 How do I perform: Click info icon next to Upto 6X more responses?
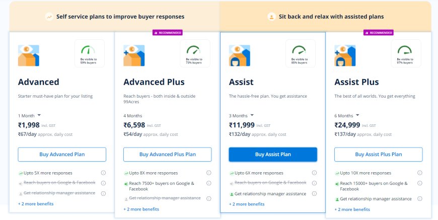(x=314, y=173)
